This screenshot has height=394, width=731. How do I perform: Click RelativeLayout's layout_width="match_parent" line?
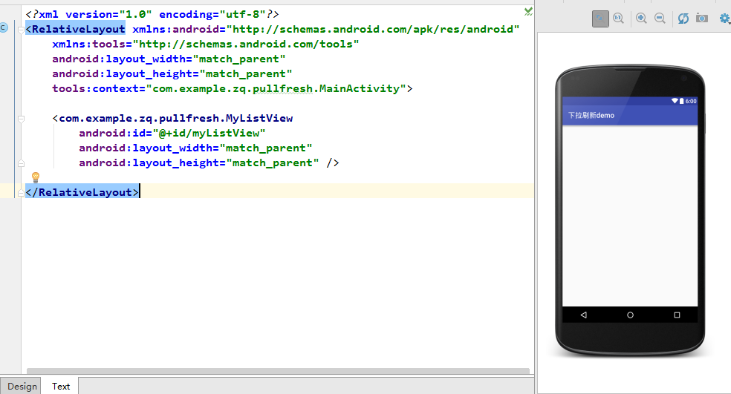(169, 59)
